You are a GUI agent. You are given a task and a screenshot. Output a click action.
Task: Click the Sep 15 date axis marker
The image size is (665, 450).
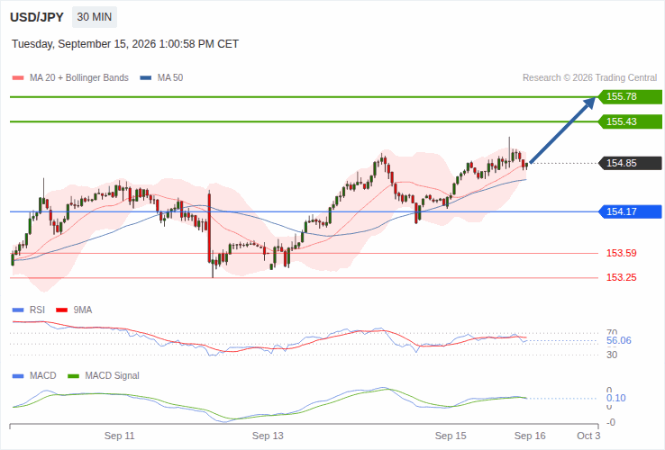coord(451,436)
